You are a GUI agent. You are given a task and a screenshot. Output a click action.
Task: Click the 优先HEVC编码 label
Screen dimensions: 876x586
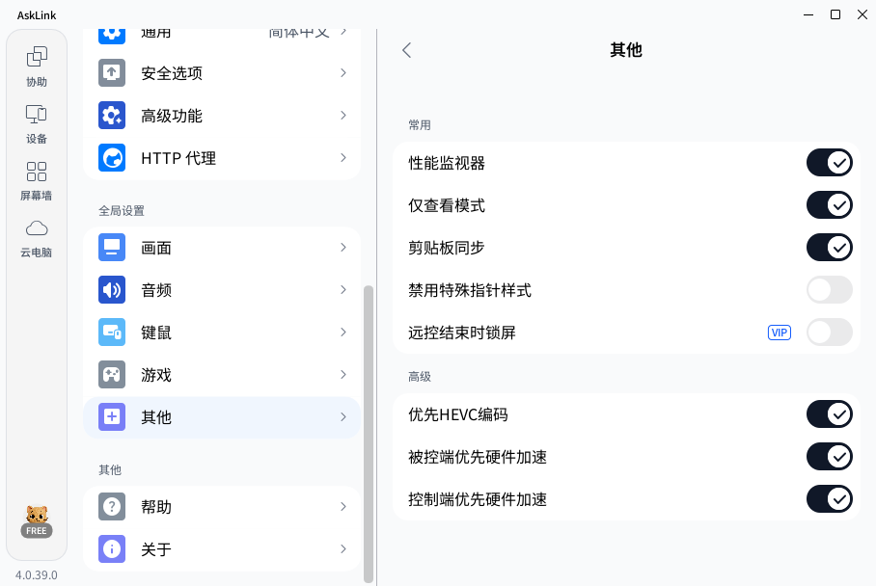click(x=457, y=414)
